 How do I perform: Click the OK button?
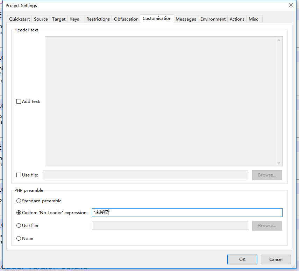[242, 259]
